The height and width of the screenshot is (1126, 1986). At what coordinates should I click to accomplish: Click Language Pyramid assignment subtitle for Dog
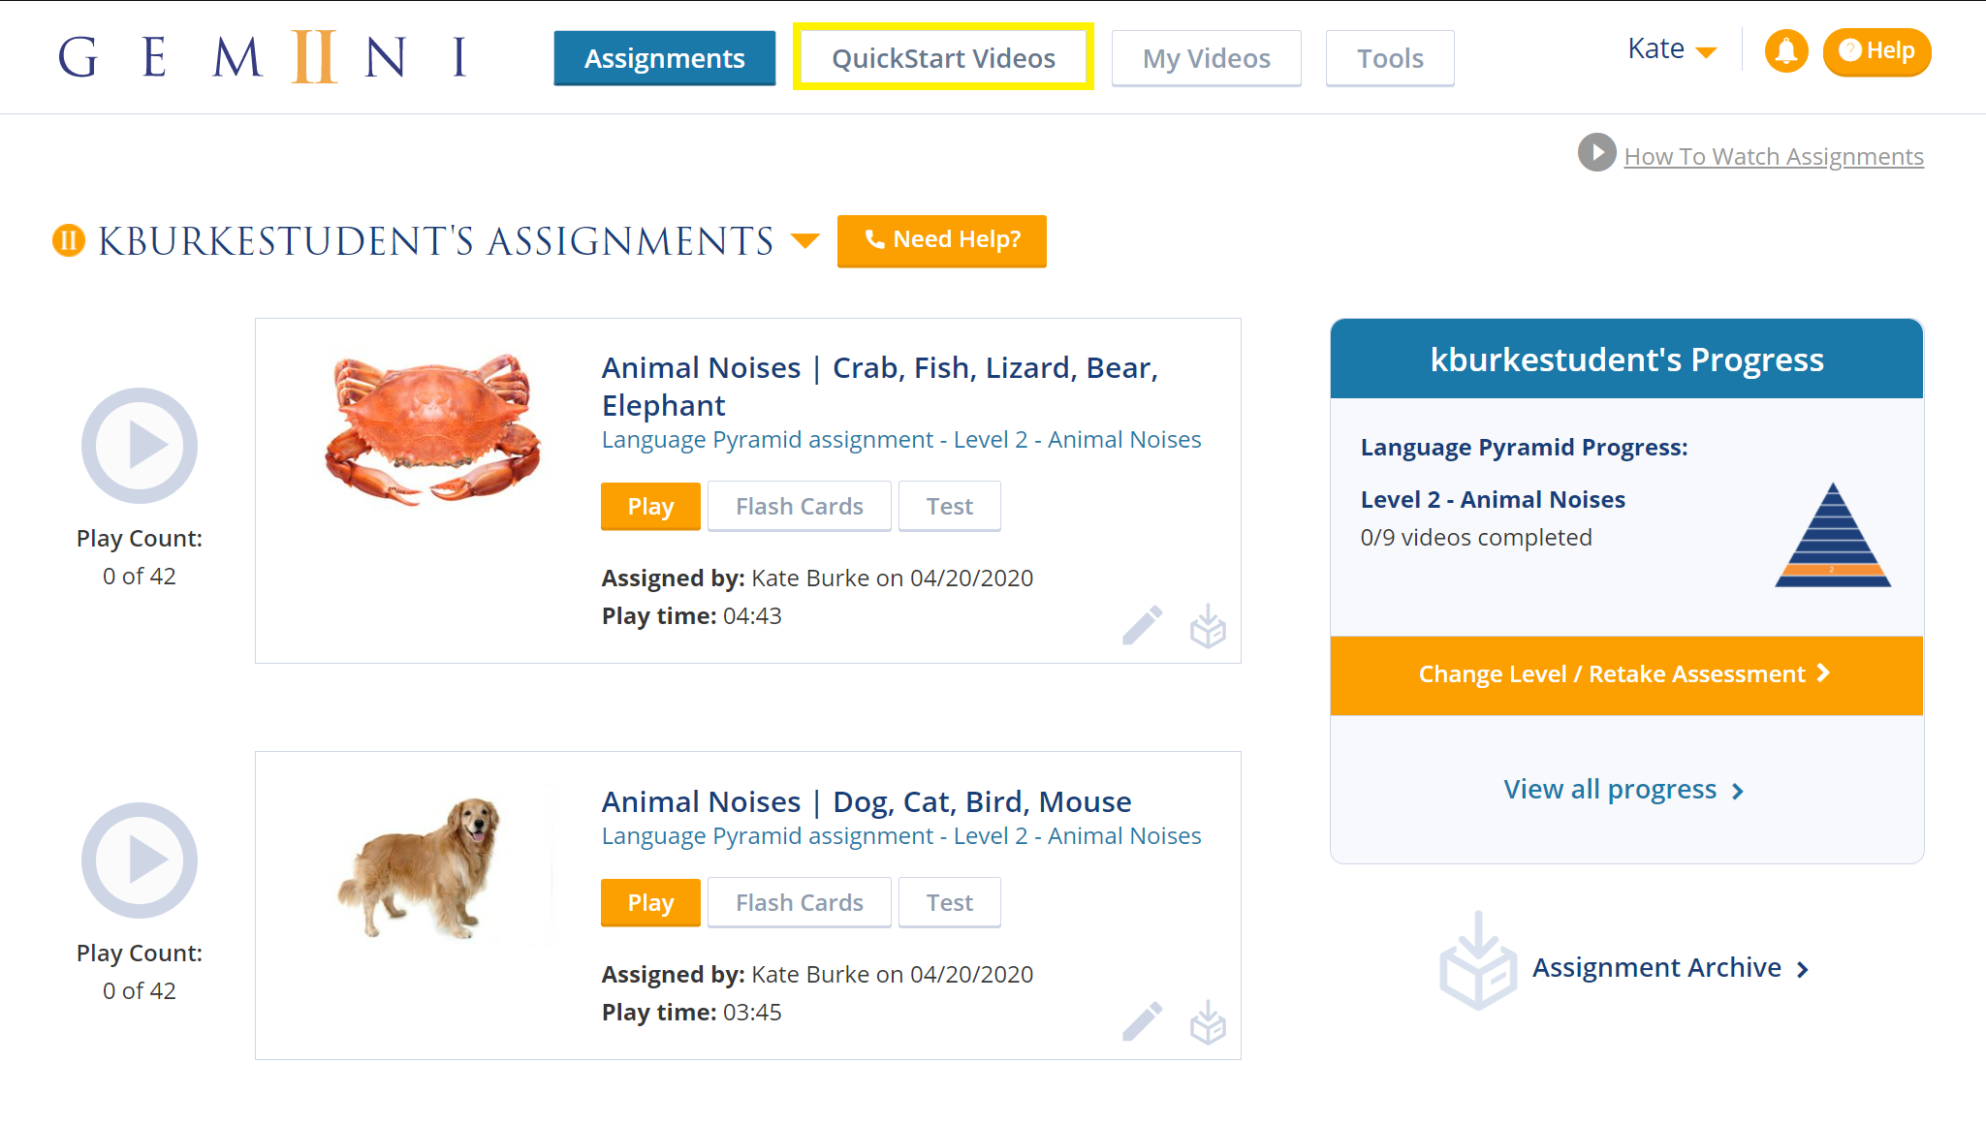901,836
